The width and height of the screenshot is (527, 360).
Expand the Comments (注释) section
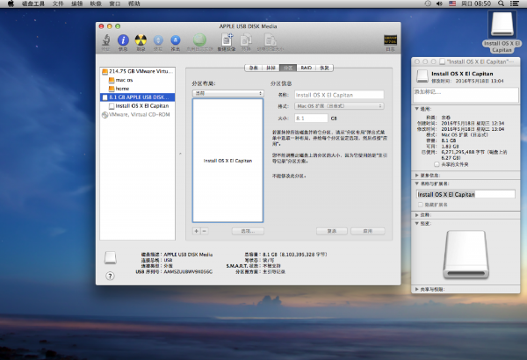(x=417, y=215)
